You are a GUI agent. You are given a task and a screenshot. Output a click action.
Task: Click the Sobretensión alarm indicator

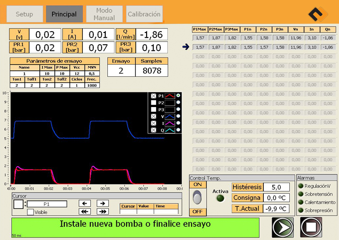coord(301,194)
